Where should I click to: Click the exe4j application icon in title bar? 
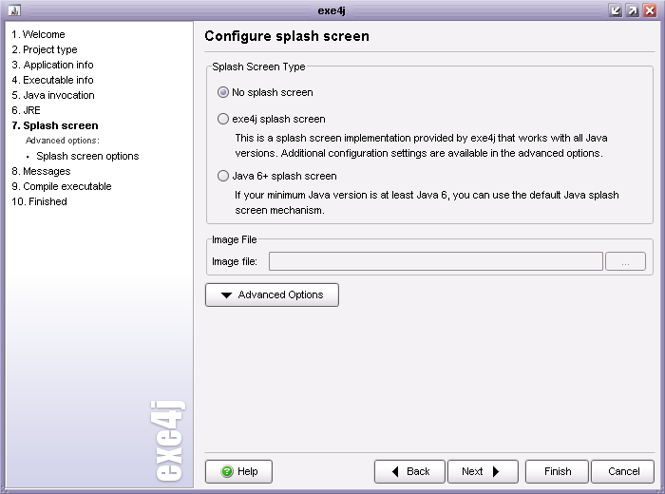point(14,10)
